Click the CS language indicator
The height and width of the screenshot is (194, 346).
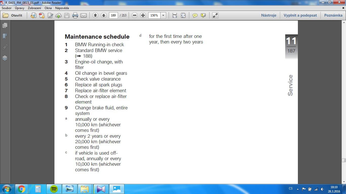[x=291, y=188]
